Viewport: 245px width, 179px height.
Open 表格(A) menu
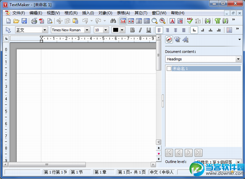pyautogui.click(x=123, y=13)
